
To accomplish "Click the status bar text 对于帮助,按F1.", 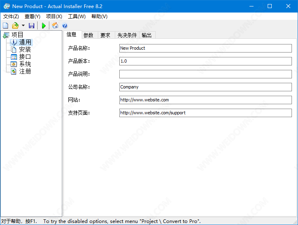I will [19, 221].
